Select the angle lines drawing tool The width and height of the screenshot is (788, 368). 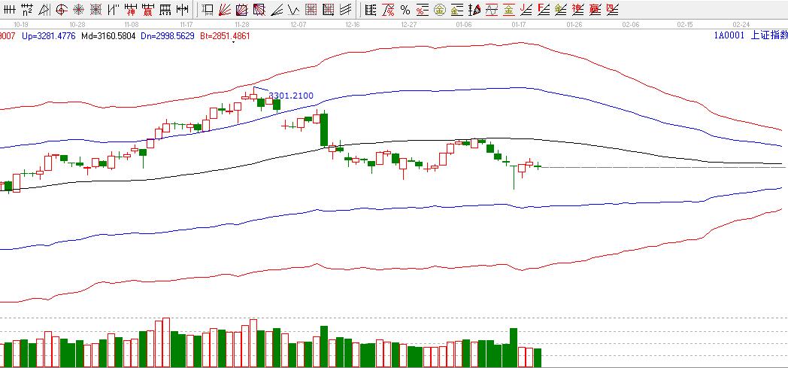point(275,10)
